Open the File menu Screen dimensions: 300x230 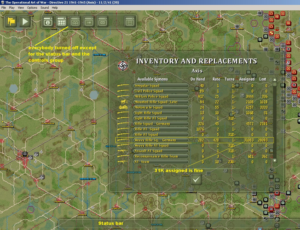click(x=4, y=8)
